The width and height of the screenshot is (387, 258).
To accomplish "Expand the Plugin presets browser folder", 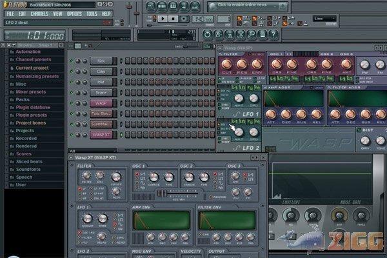I will point(32,115).
